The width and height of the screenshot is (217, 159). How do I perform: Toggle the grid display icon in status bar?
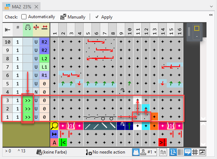click(194, 152)
